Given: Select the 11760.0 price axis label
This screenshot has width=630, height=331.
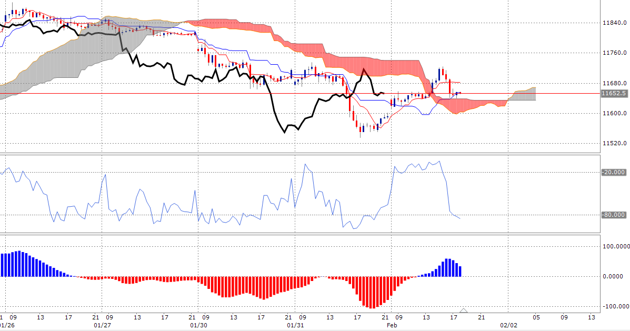Looking at the screenshot, I should point(614,53).
